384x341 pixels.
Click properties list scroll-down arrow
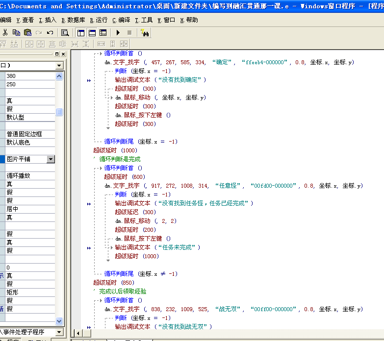(x=59, y=321)
